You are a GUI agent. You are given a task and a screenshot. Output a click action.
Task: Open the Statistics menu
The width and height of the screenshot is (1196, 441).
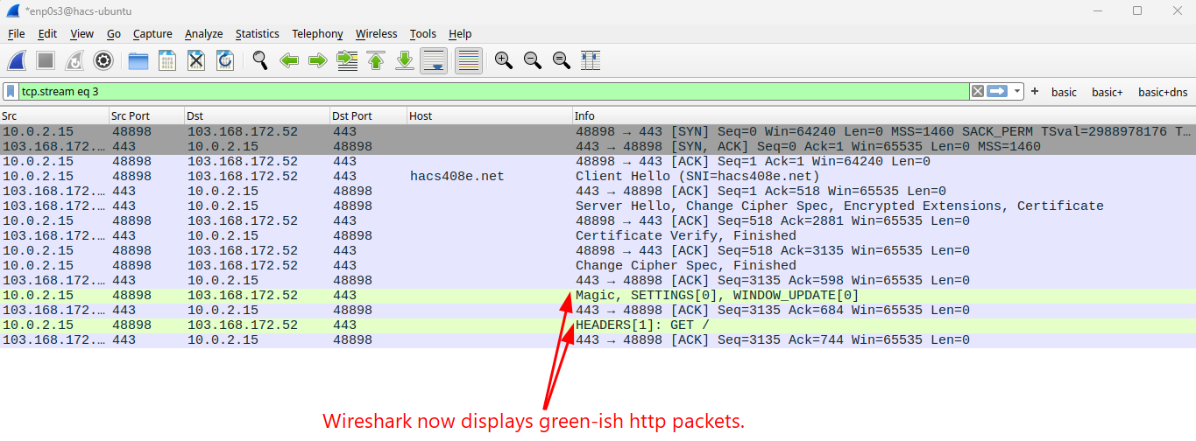[x=257, y=33]
